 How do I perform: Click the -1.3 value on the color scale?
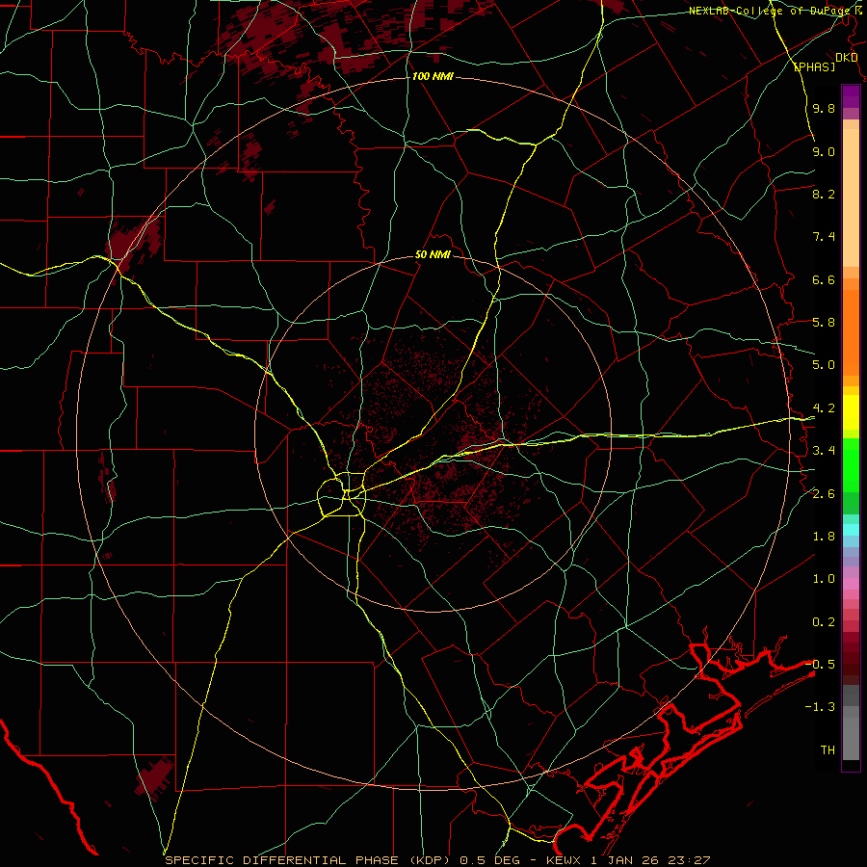(x=820, y=707)
